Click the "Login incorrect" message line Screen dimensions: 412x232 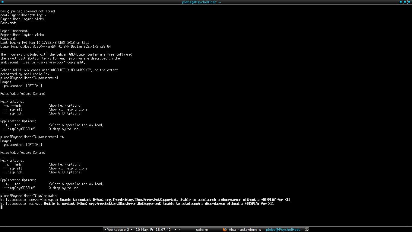pyautogui.click(x=14, y=31)
